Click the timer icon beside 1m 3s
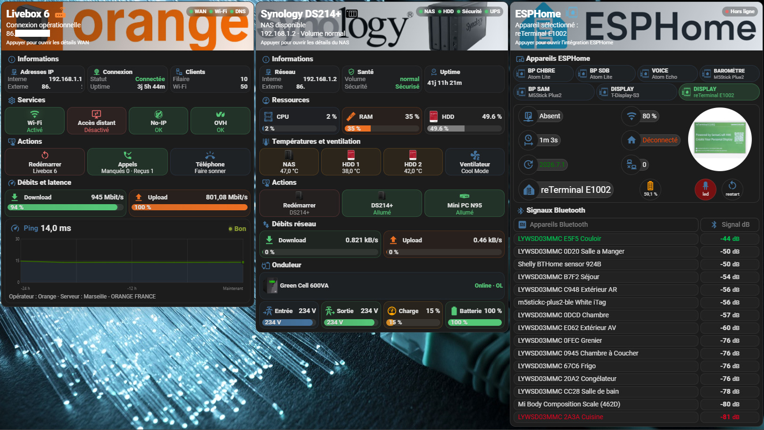This screenshot has height=430, width=764. tap(529, 140)
